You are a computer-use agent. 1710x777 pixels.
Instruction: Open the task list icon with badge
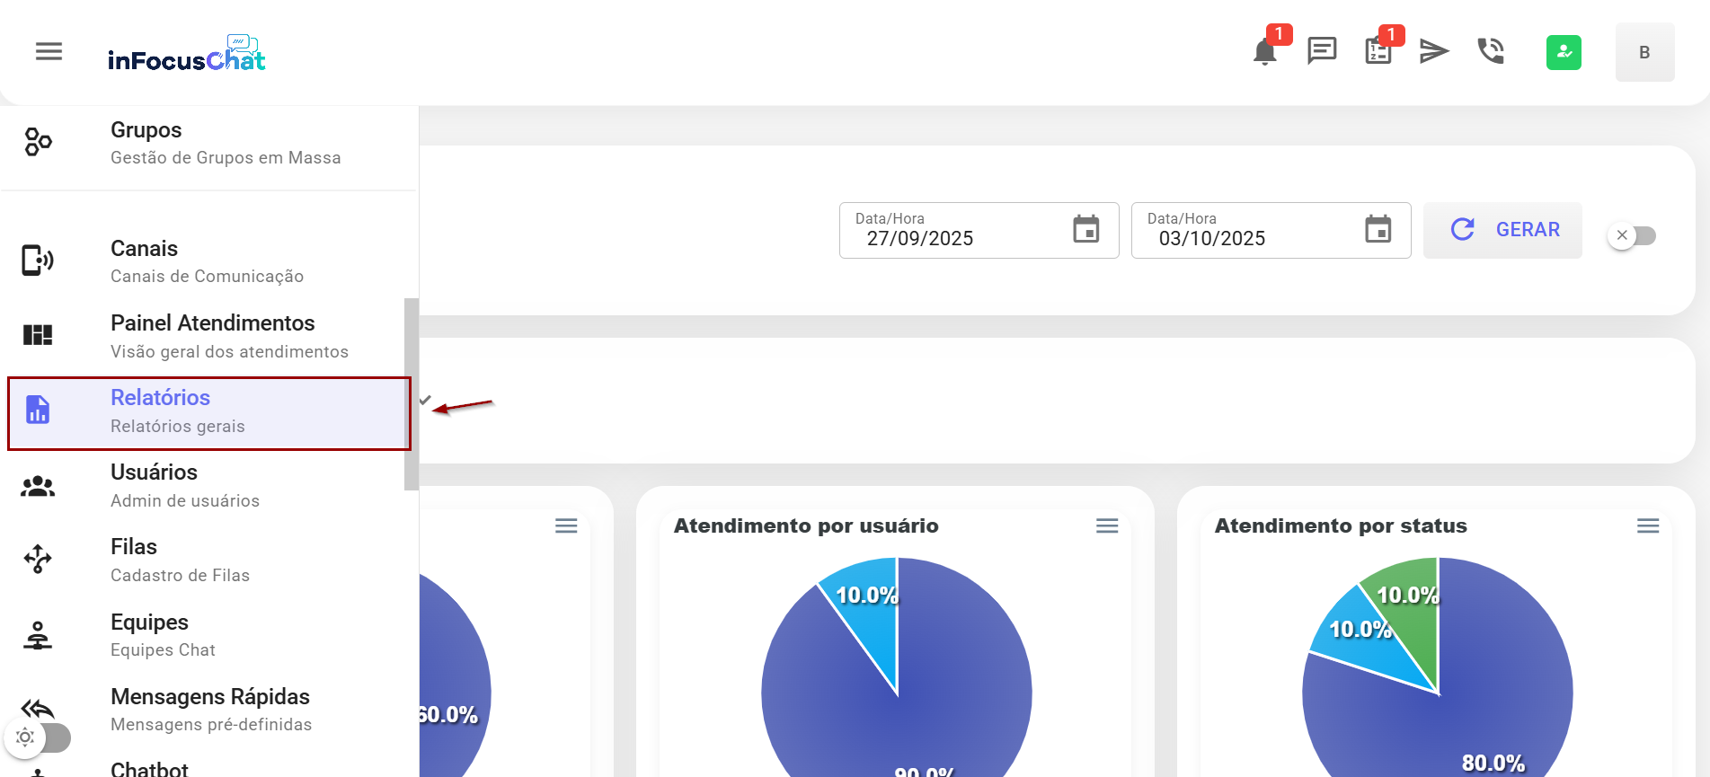pos(1378,51)
